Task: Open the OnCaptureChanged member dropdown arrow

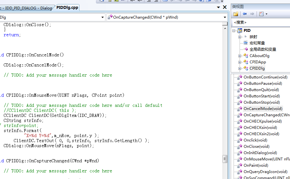Action: 225,17
